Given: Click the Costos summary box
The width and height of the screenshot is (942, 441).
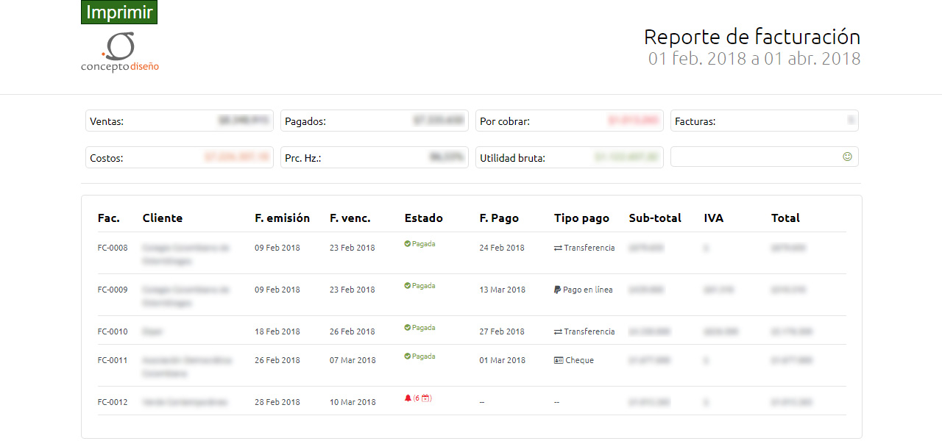Looking at the screenshot, I should (x=180, y=157).
